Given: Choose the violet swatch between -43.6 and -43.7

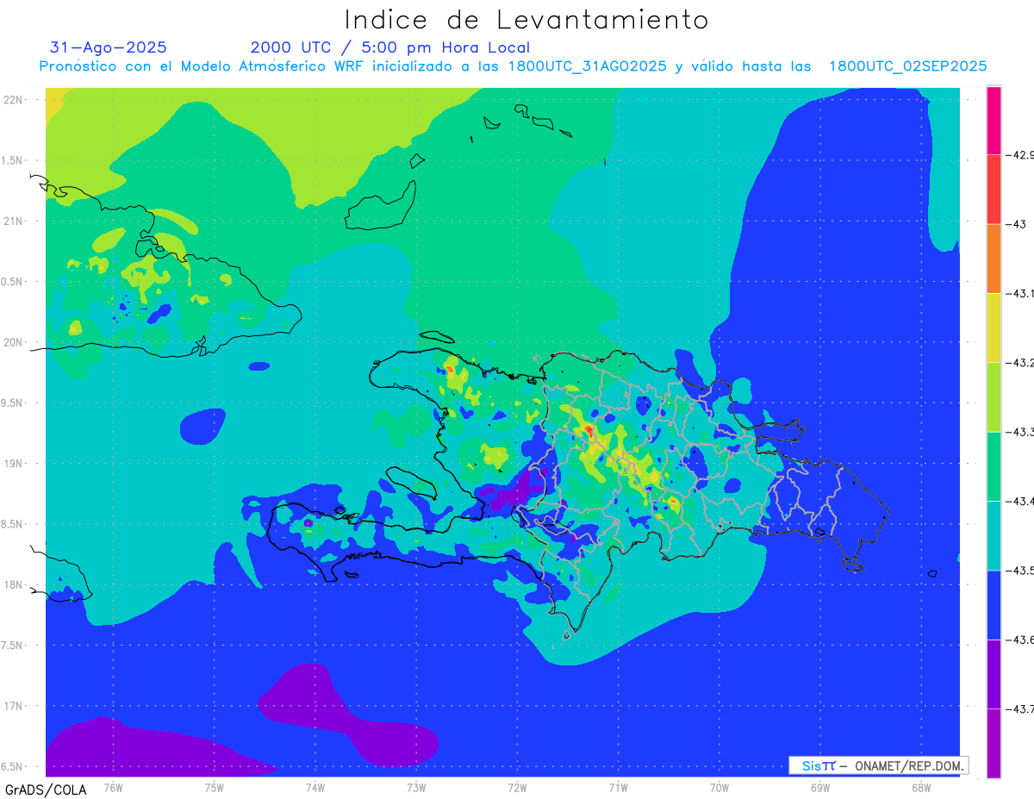Looking at the screenshot, I should tap(994, 674).
